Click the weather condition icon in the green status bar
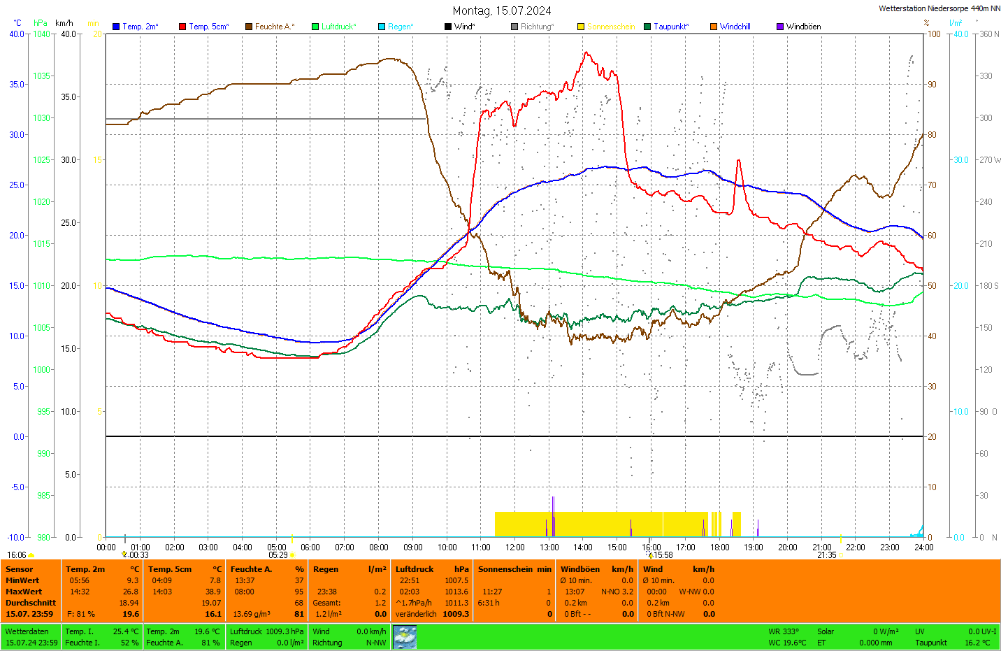 [x=405, y=637]
